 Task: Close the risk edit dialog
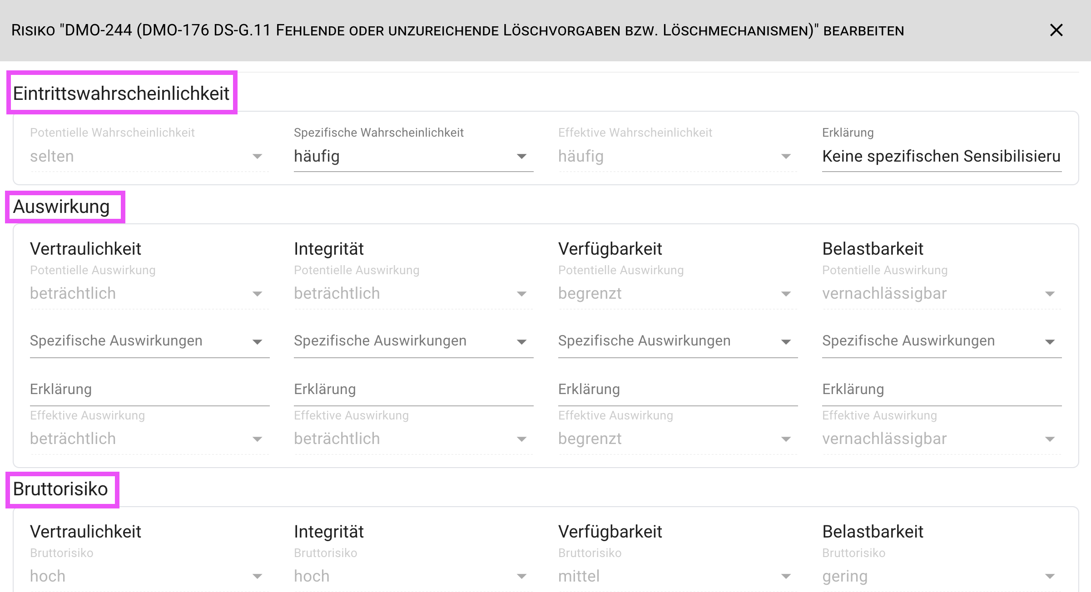click(x=1056, y=30)
